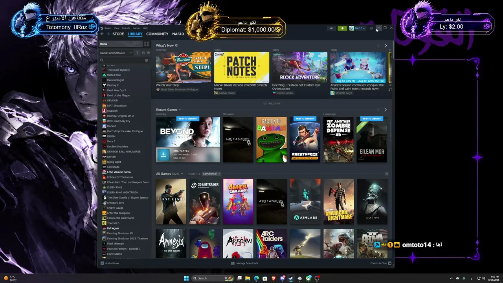Click Home button in library sidebar

120,44
